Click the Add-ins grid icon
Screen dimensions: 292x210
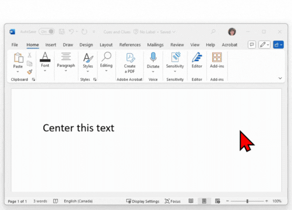click(x=217, y=57)
